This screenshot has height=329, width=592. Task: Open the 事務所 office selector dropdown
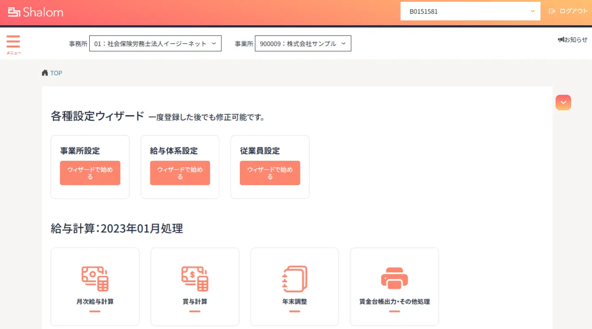click(155, 43)
